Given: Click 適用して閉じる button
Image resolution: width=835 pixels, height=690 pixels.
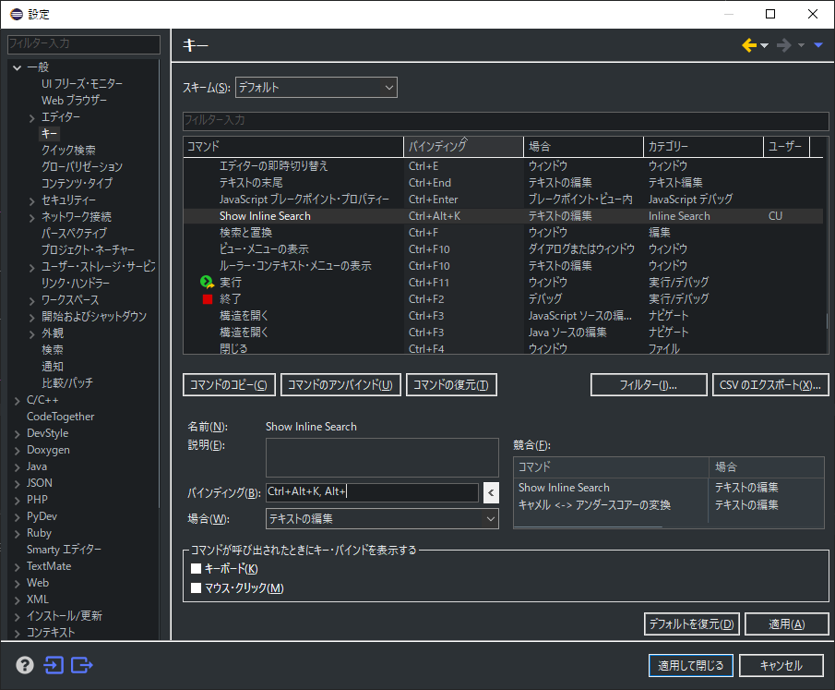Looking at the screenshot, I should [x=691, y=665].
